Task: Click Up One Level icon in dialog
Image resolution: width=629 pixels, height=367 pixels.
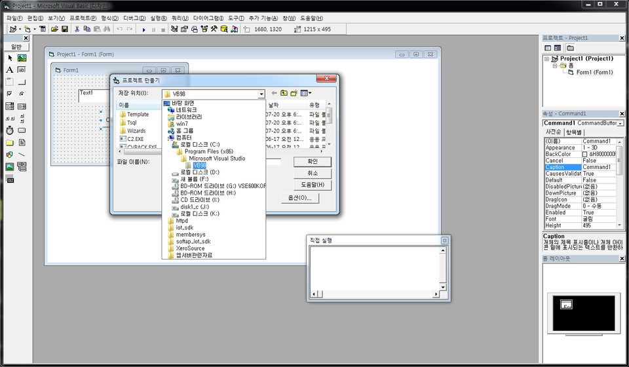Action: [x=284, y=93]
